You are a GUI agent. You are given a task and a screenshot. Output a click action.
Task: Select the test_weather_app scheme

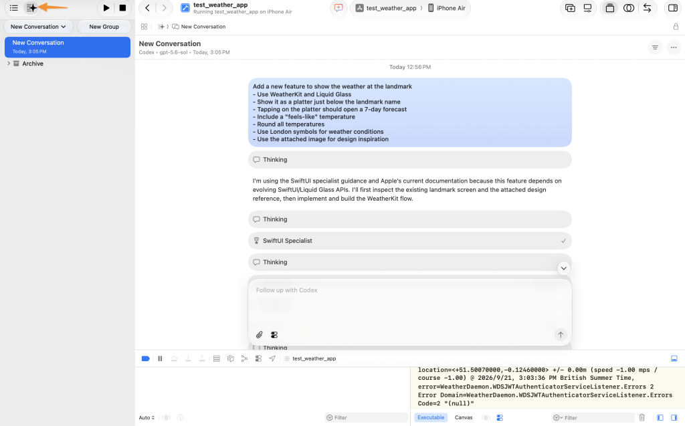tap(386, 8)
